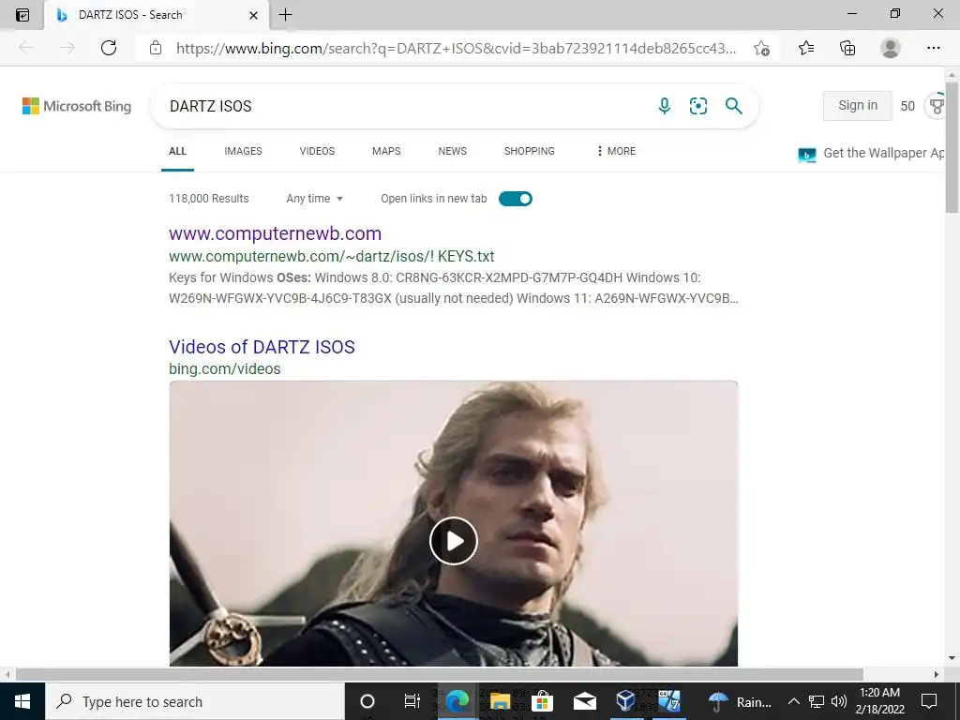Open the Rain weather widget in taskbar
Screen dimensions: 960x720
[x=740, y=701]
